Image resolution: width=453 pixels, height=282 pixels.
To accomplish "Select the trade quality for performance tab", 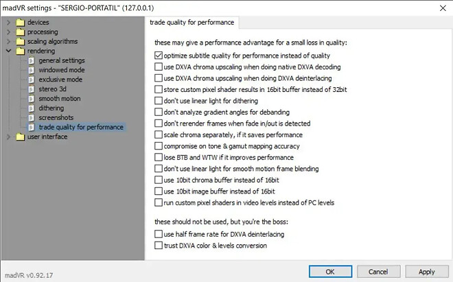I will tap(192, 23).
